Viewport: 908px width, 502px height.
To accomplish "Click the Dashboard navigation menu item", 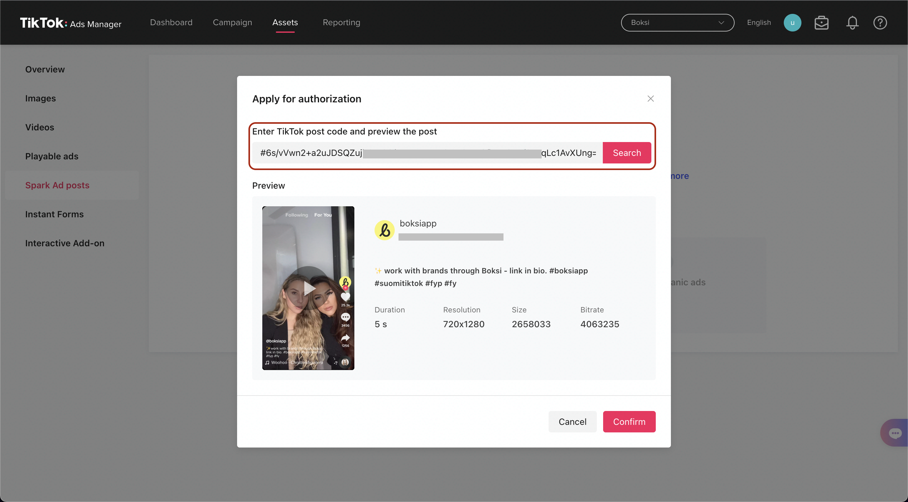I will point(171,22).
